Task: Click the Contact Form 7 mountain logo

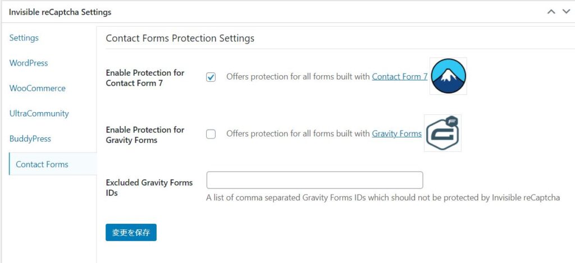Action: click(x=448, y=76)
